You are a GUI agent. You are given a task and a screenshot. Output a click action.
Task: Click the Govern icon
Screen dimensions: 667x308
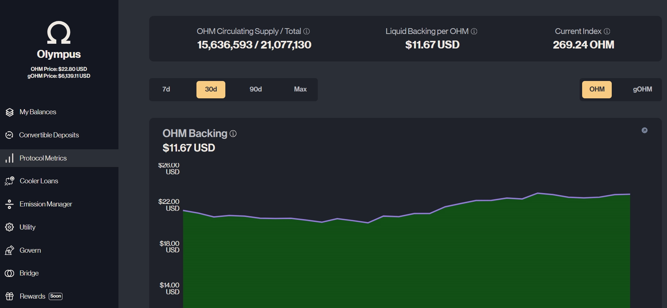point(9,250)
